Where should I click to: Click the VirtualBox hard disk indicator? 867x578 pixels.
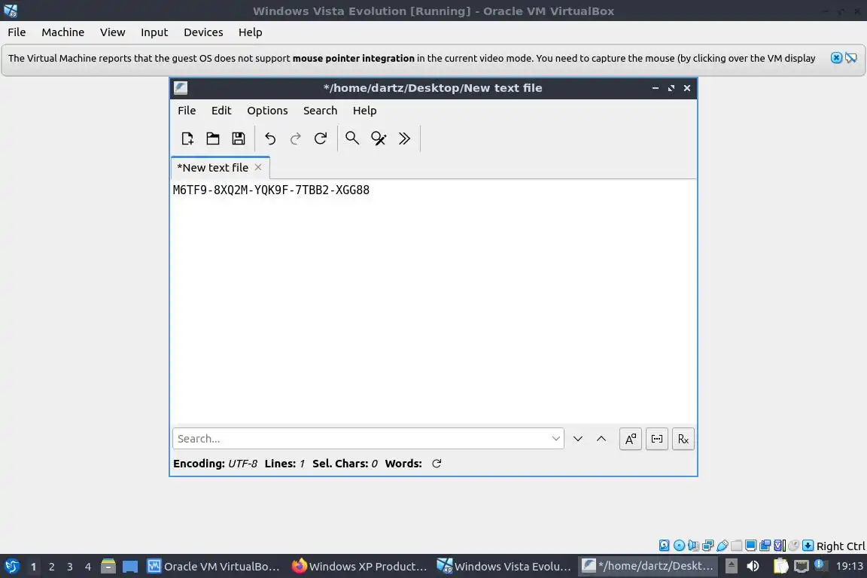664,546
